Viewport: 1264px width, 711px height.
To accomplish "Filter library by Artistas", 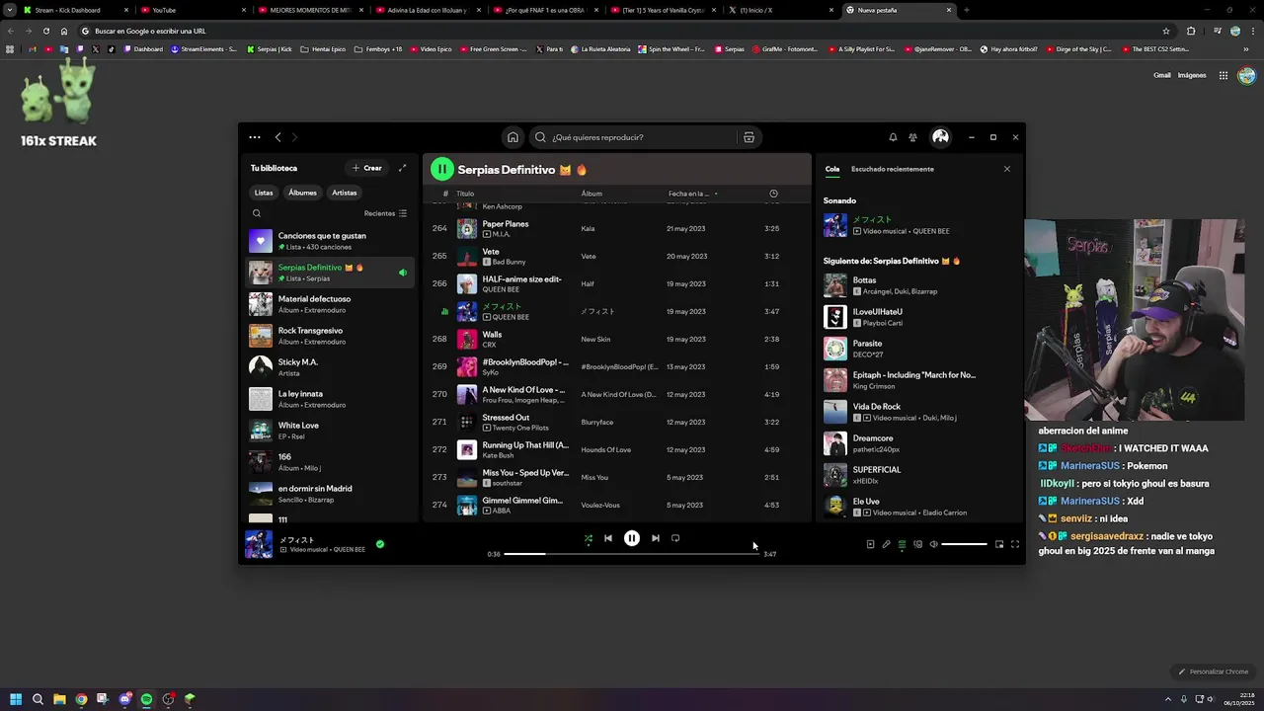I will tap(345, 193).
